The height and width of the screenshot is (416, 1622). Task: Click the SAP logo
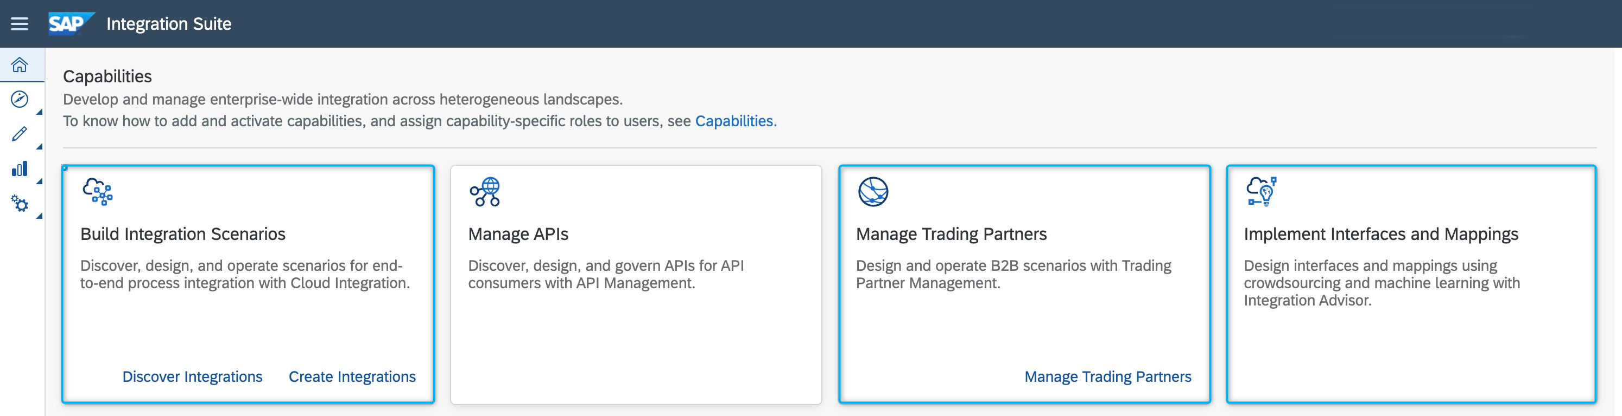tap(71, 24)
